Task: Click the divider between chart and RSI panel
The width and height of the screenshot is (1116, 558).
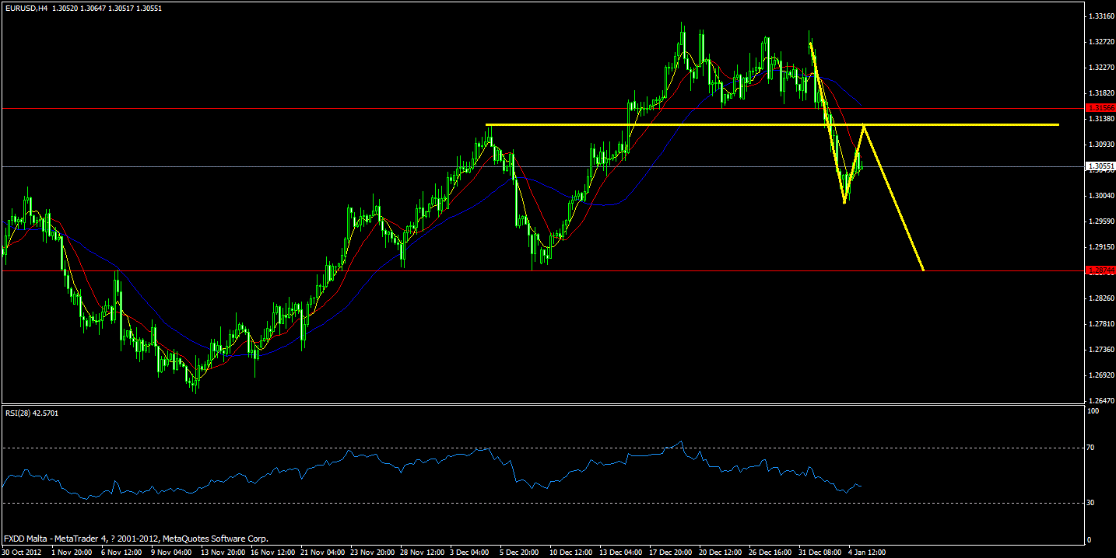Action: [545, 405]
